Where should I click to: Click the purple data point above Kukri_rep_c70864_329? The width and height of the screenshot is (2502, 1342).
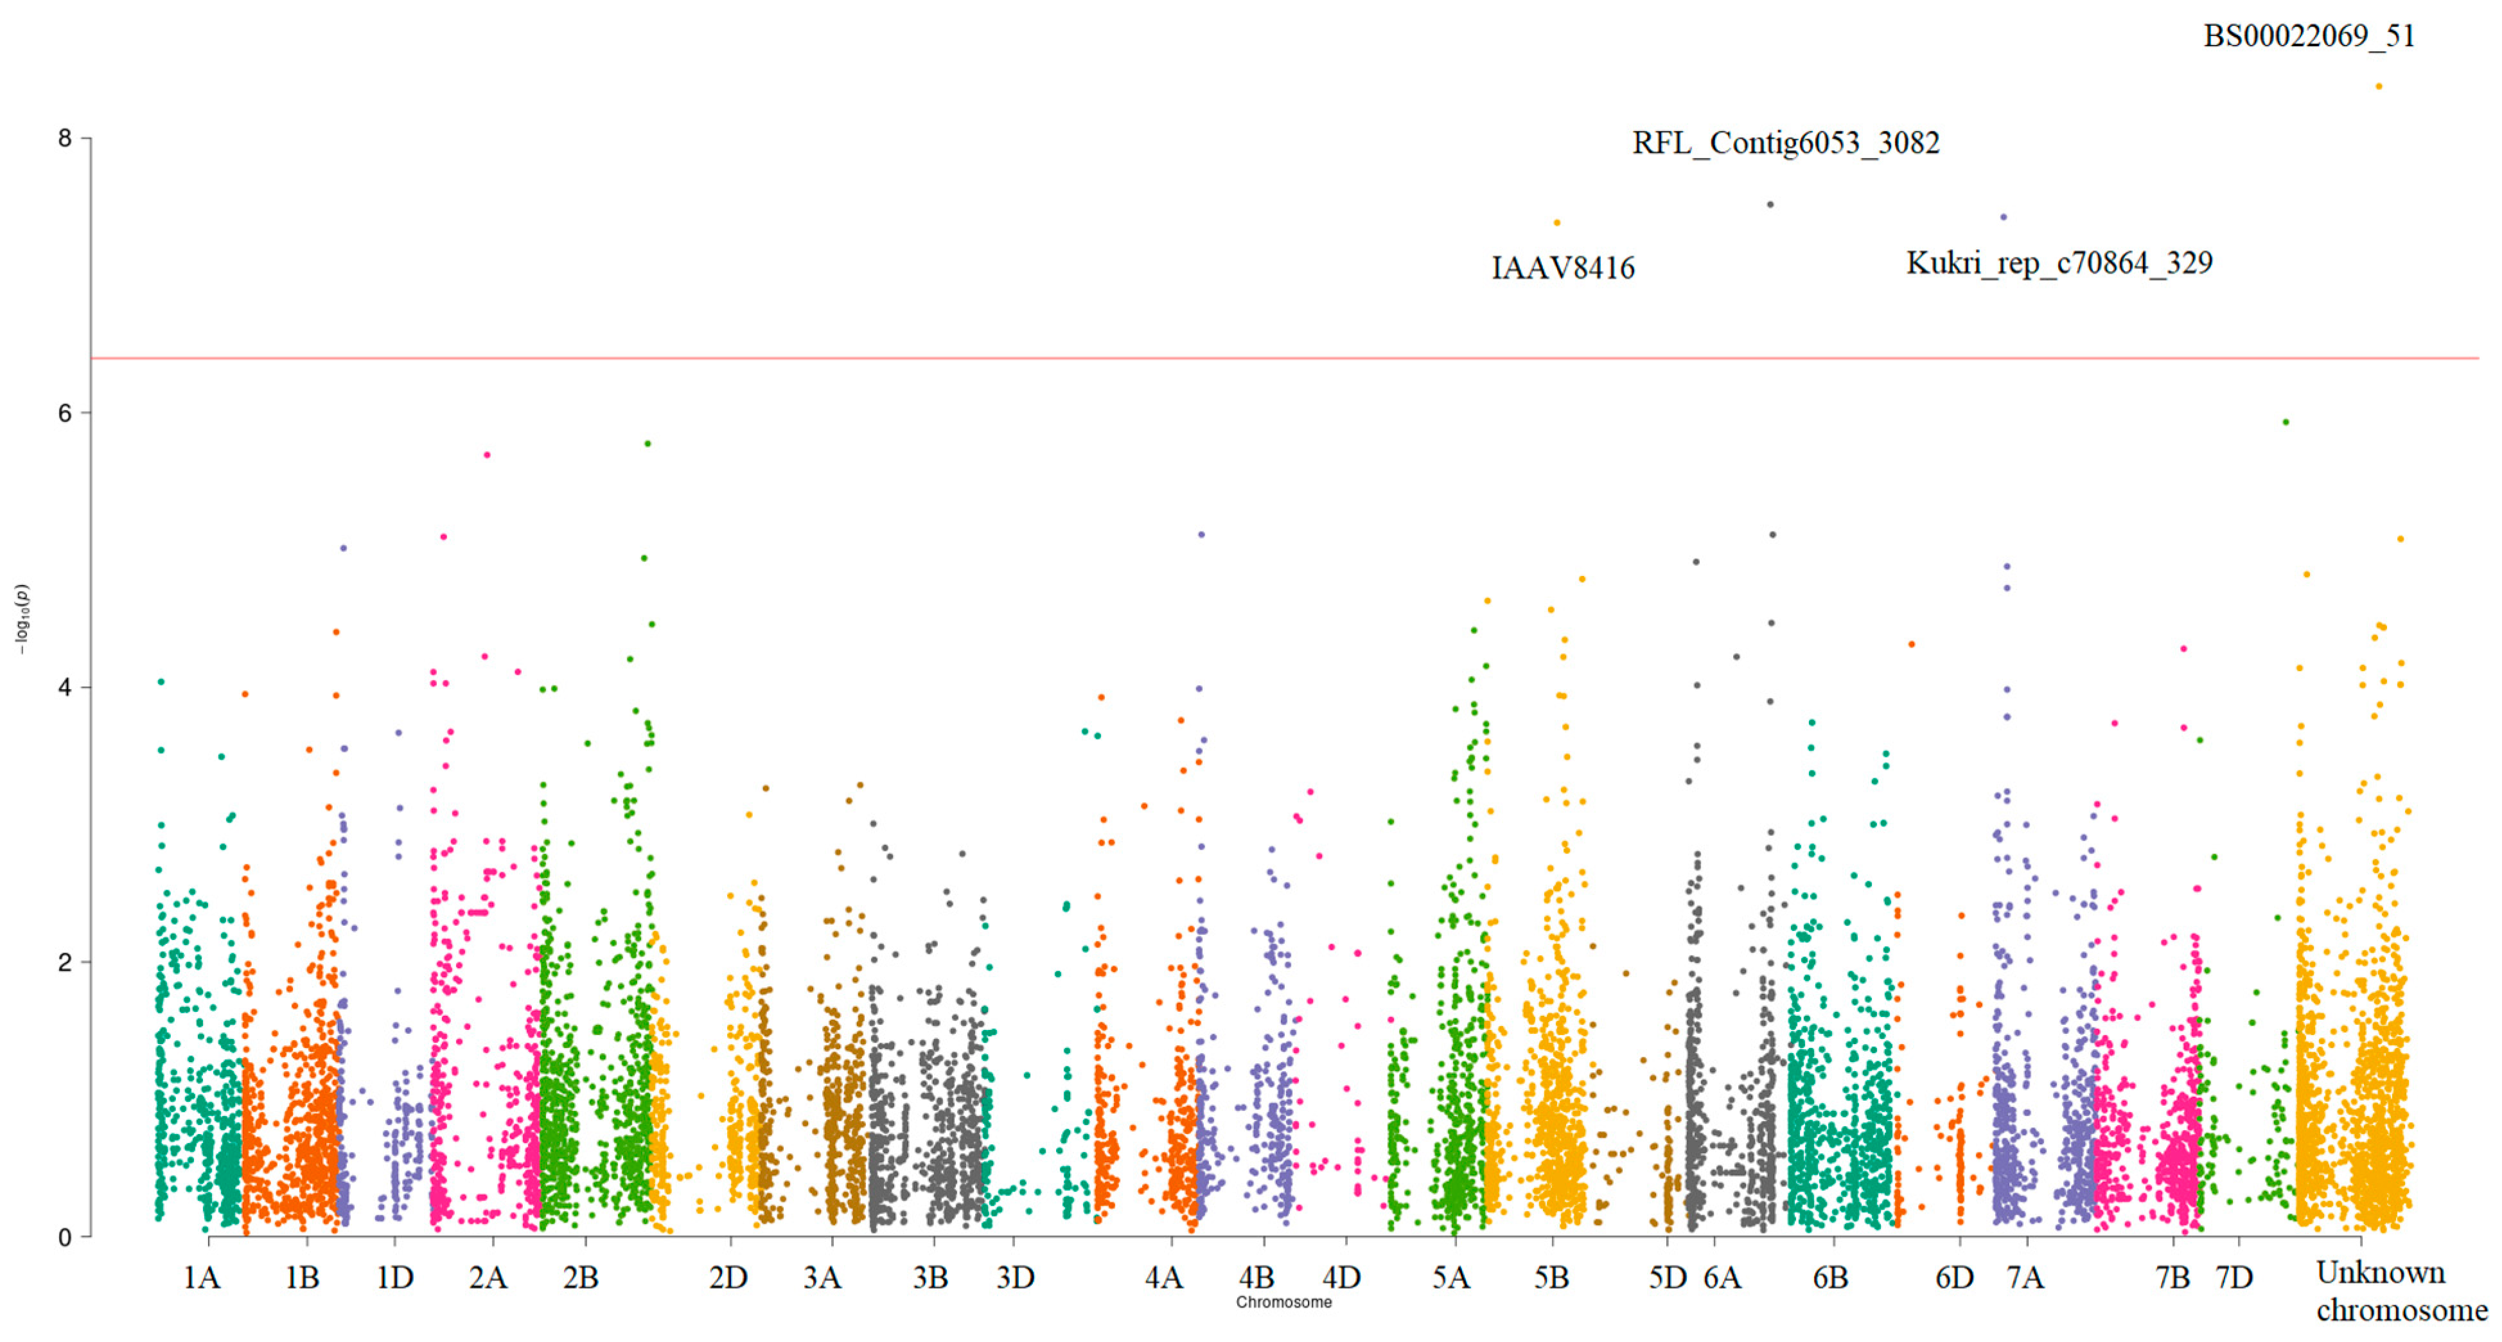pos(2003,218)
